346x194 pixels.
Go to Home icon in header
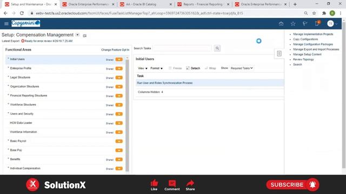[281, 24]
